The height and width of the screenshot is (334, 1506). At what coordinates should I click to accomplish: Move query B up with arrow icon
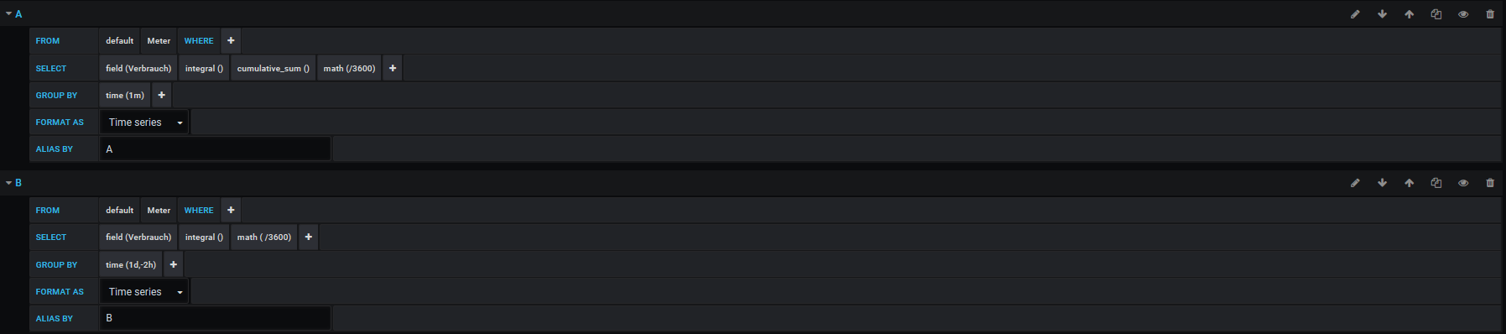point(1409,183)
